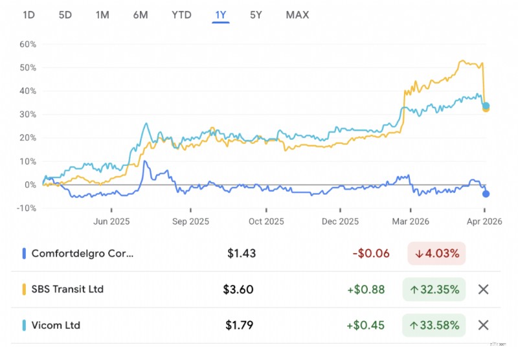Remove Vicom Ltd from comparison

click(x=483, y=325)
